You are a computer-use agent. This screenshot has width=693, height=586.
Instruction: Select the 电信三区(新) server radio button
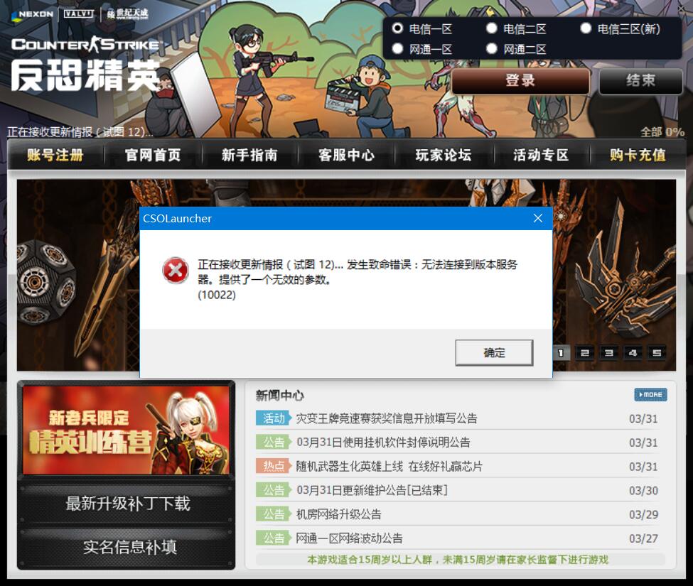(586, 28)
